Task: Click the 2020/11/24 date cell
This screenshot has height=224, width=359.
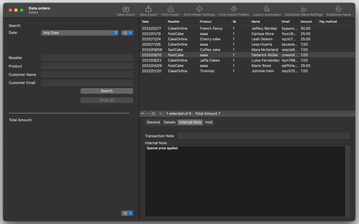Action: (151, 39)
